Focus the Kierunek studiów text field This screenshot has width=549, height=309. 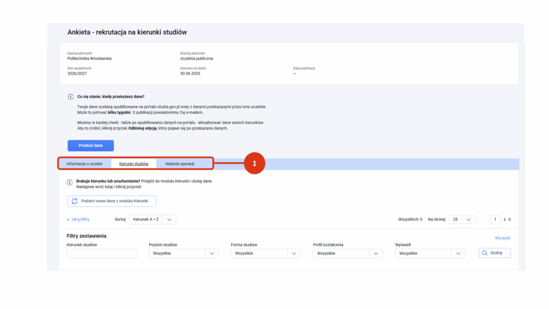tap(102, 253)
